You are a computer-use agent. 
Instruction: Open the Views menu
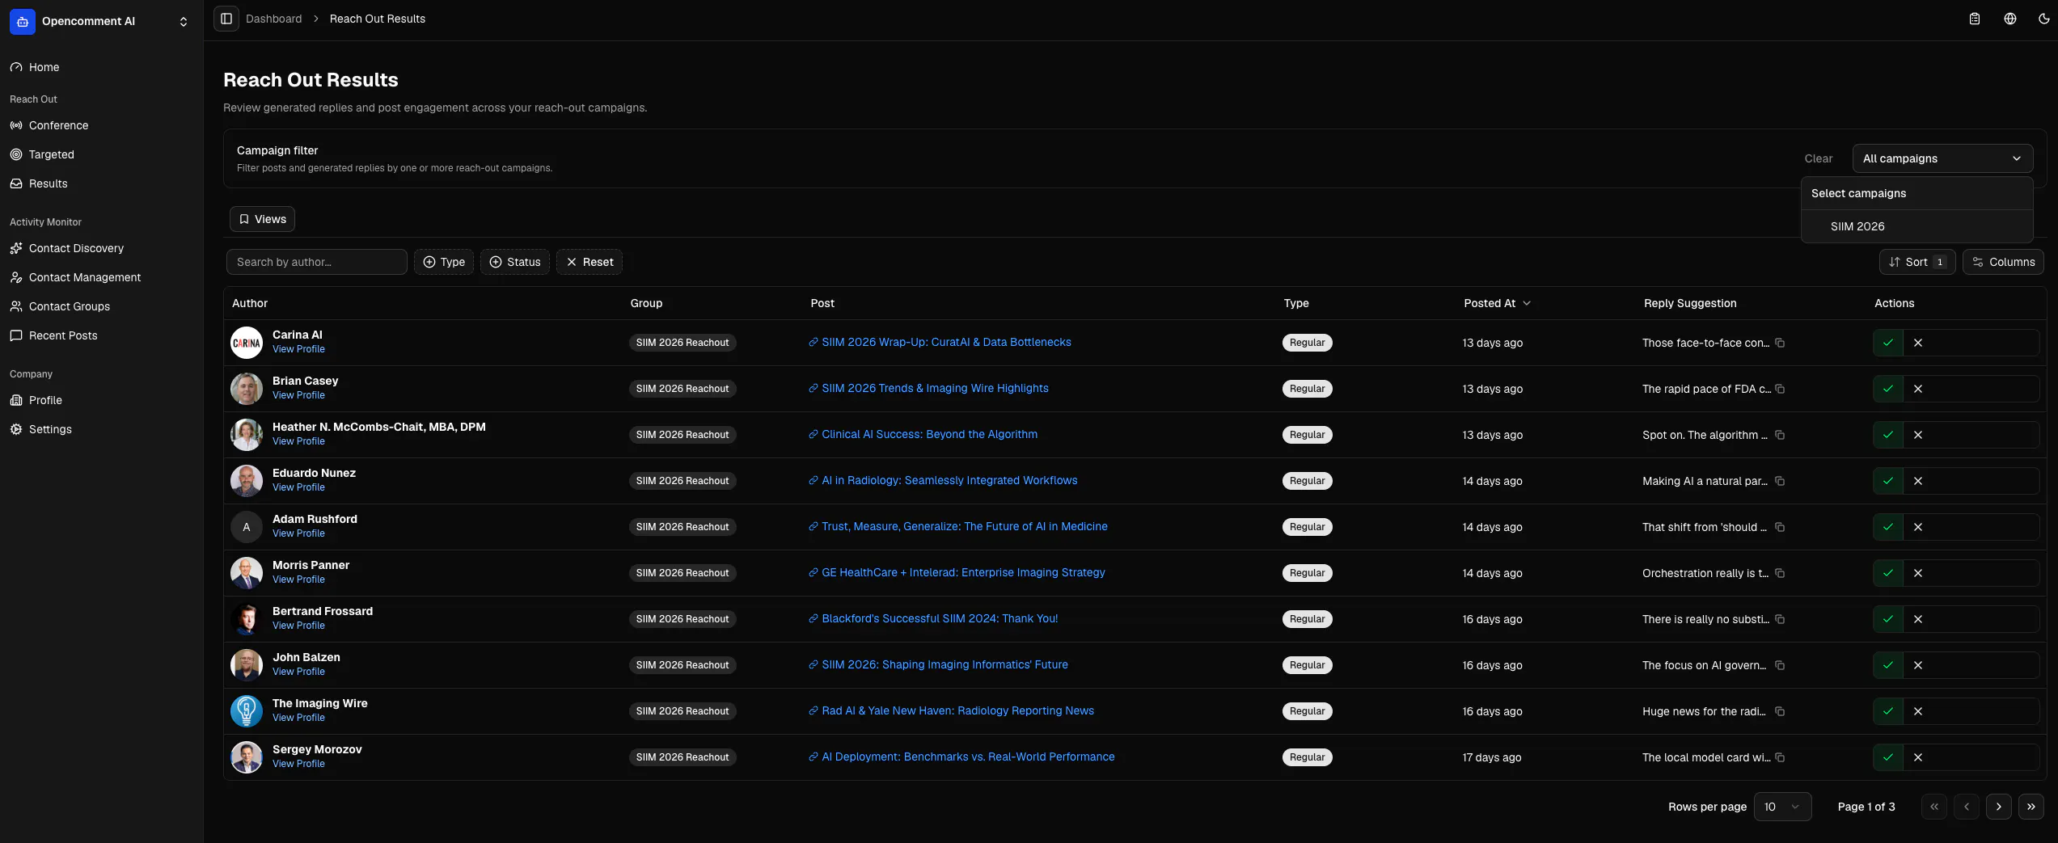pos(262,219)
